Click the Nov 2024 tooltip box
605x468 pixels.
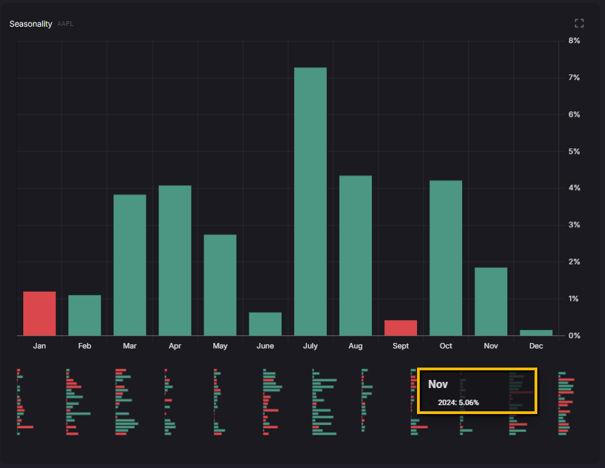click(477, 391)
